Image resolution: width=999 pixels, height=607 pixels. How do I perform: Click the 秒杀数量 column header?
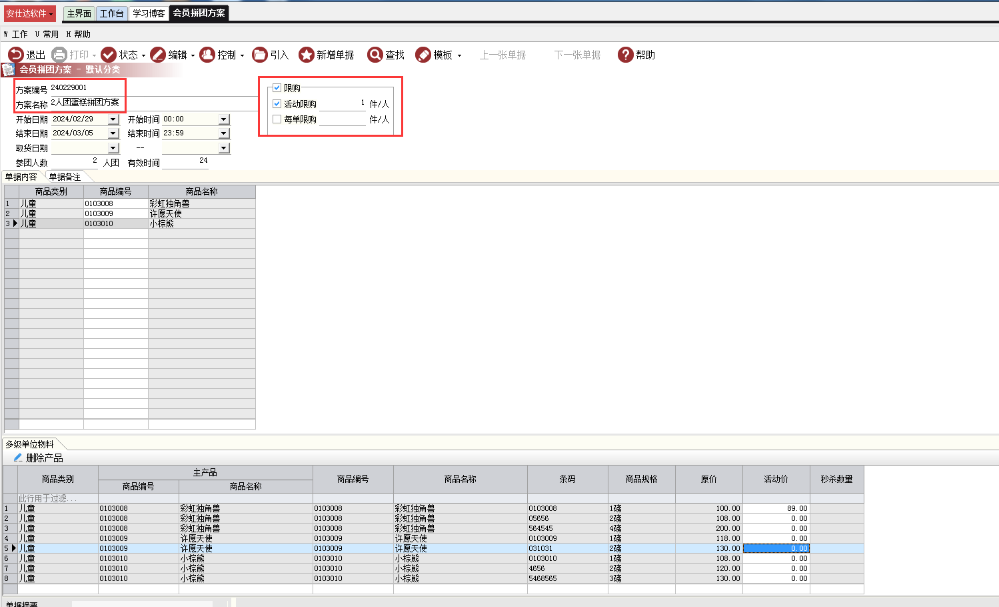coord(837,479)
